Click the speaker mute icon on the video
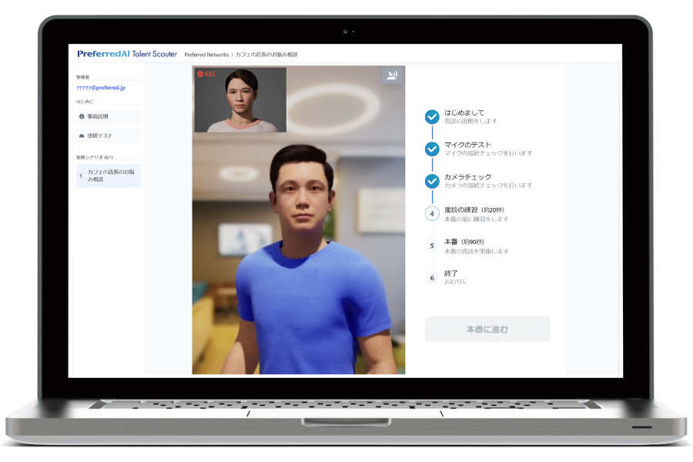The width and height of the screenshot is (693, 462). pos(392,75)
